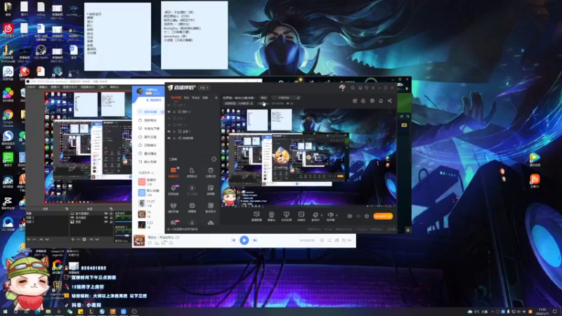Click the heart favorite icon under the song title
Screen dimensions: 562x316
[x=150, y=243]
